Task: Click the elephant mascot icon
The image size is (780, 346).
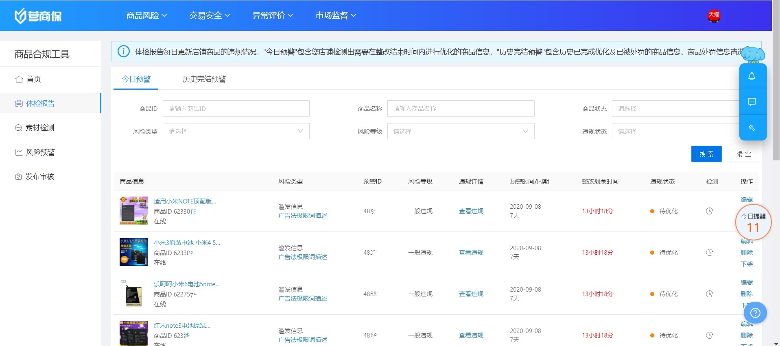Action: (753, 54)
